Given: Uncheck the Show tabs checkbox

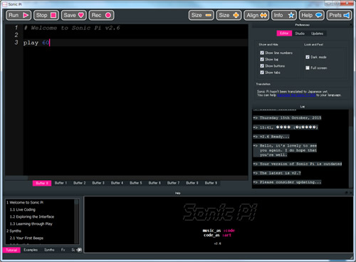Looking at the screenshot, I should tap(262, 73).
